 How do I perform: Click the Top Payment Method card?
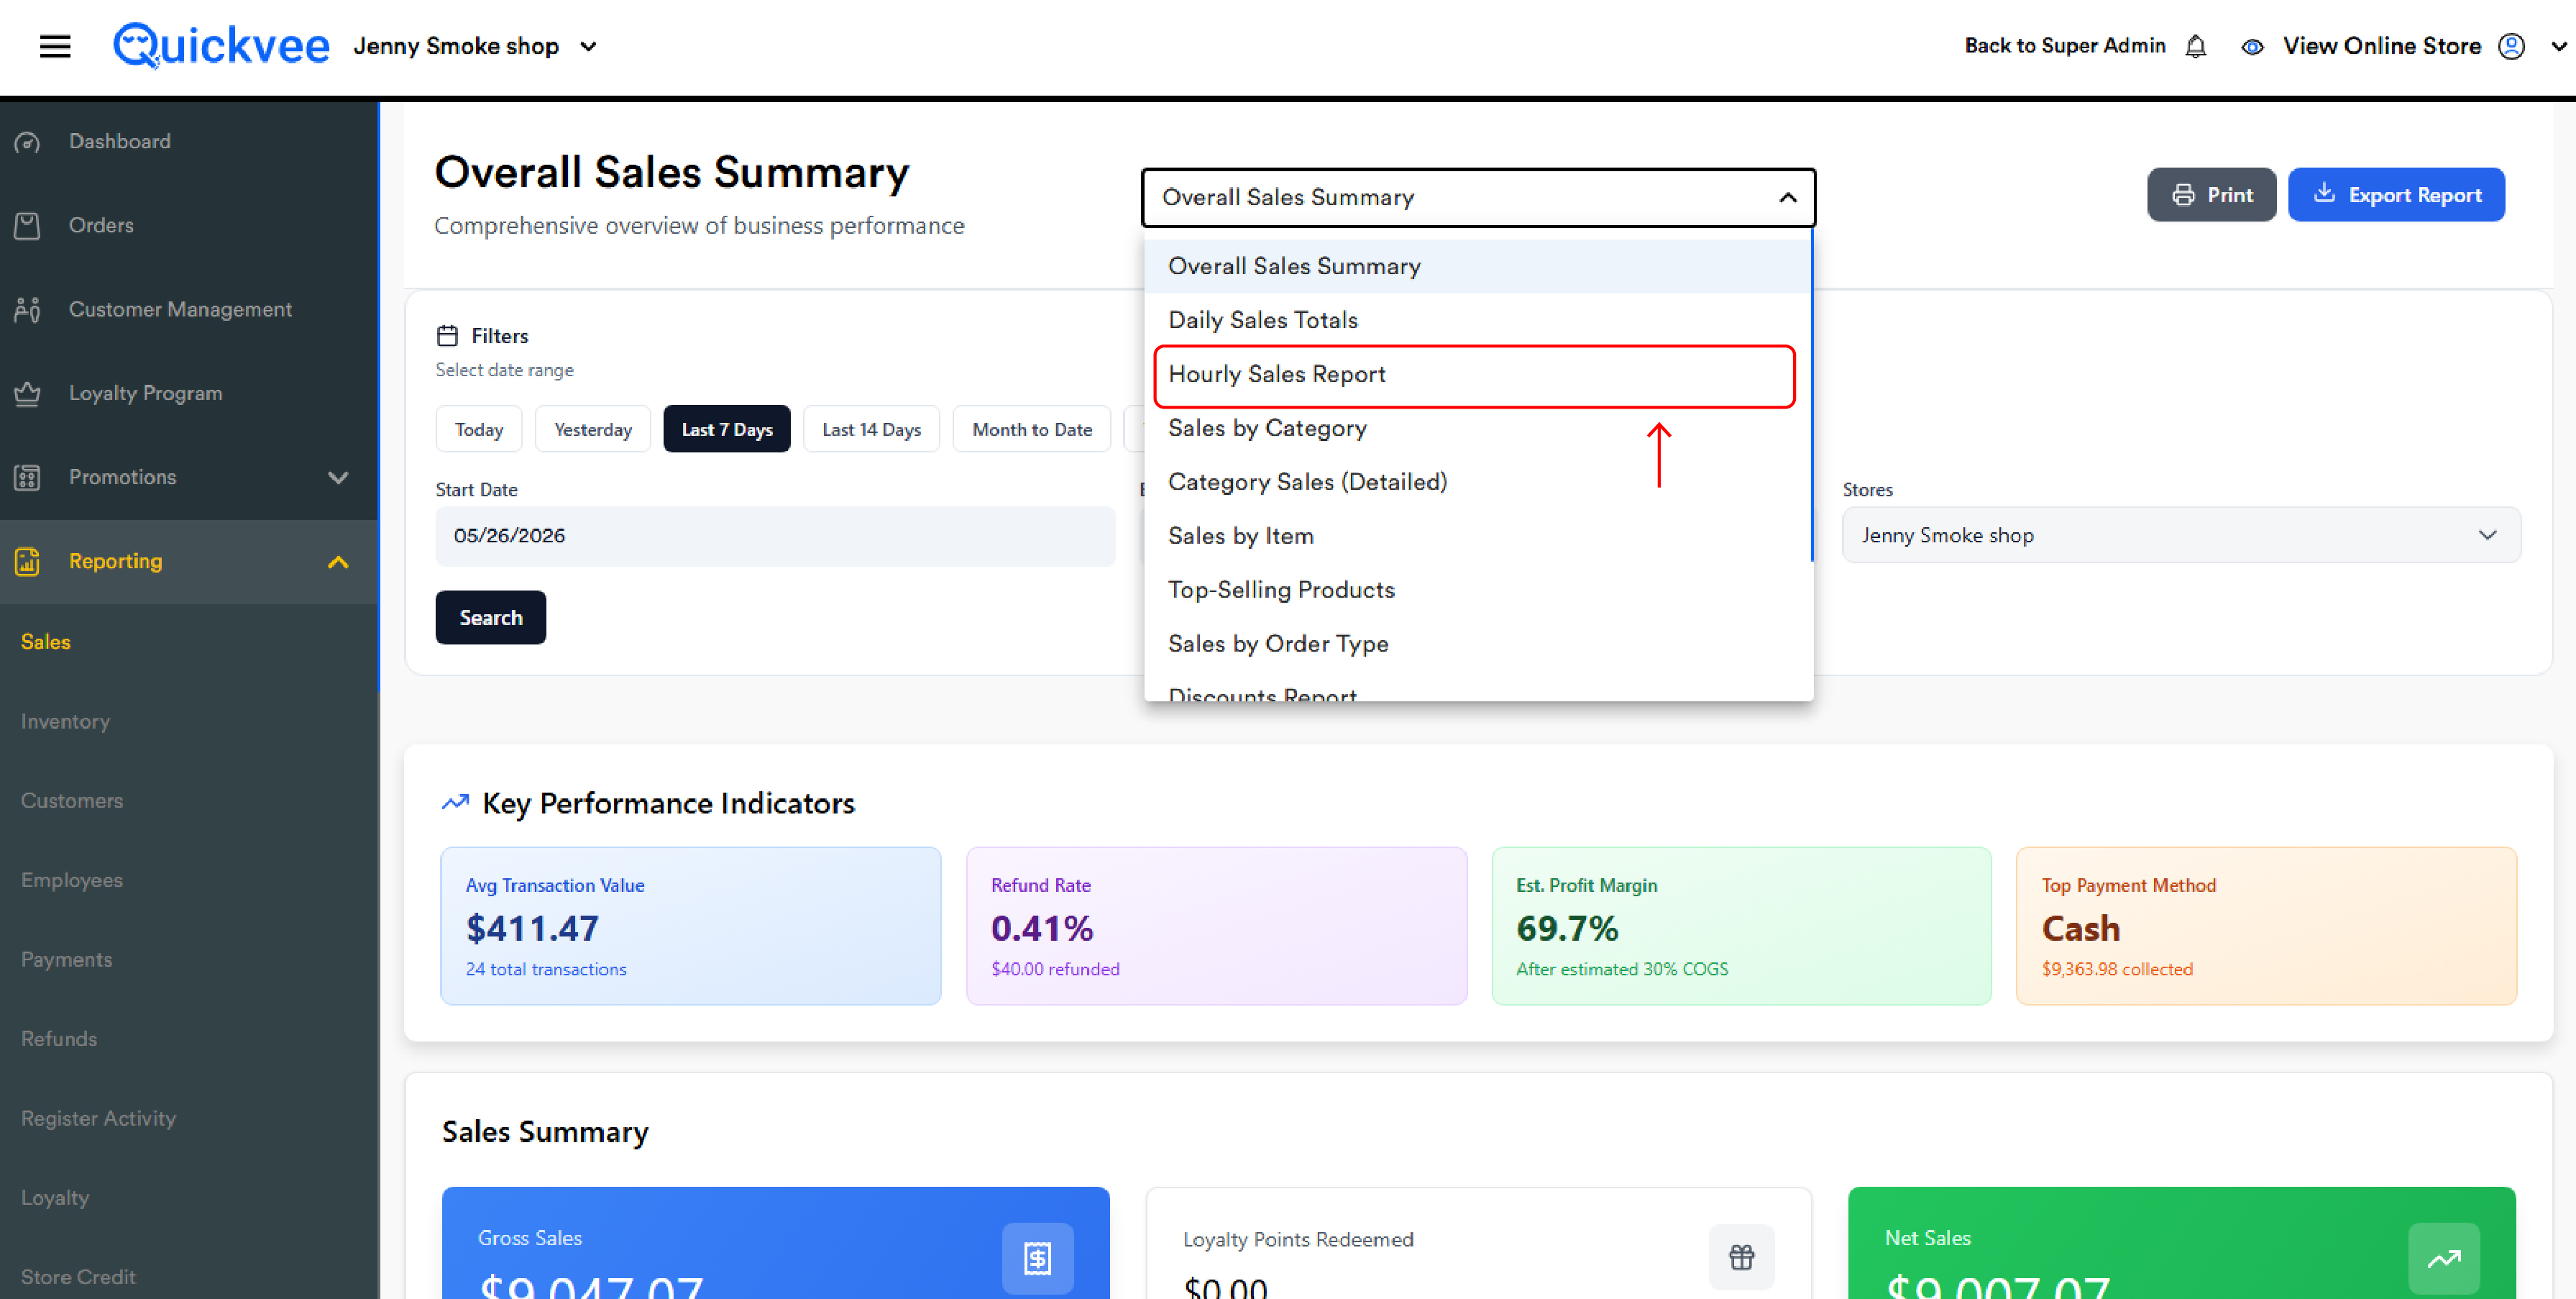tap(2266, 926)
